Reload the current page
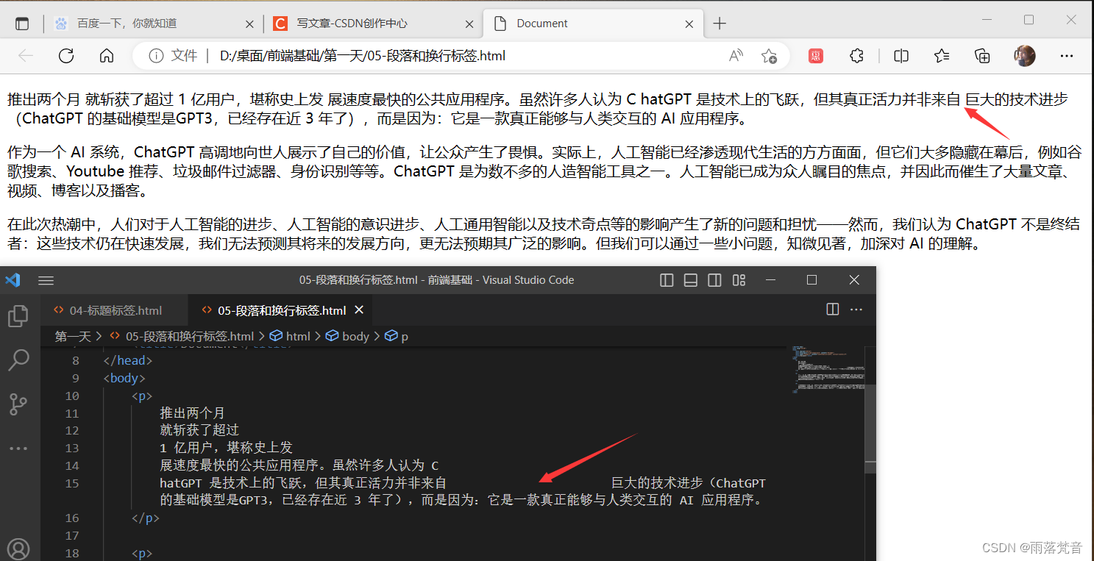The width and height of the screenshot is (1094, 561). (66, 56)
